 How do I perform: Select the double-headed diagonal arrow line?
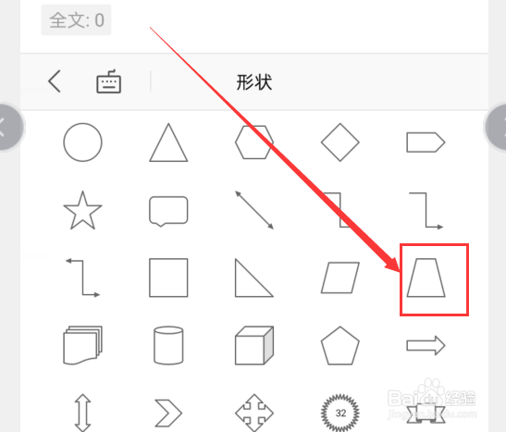254,210
